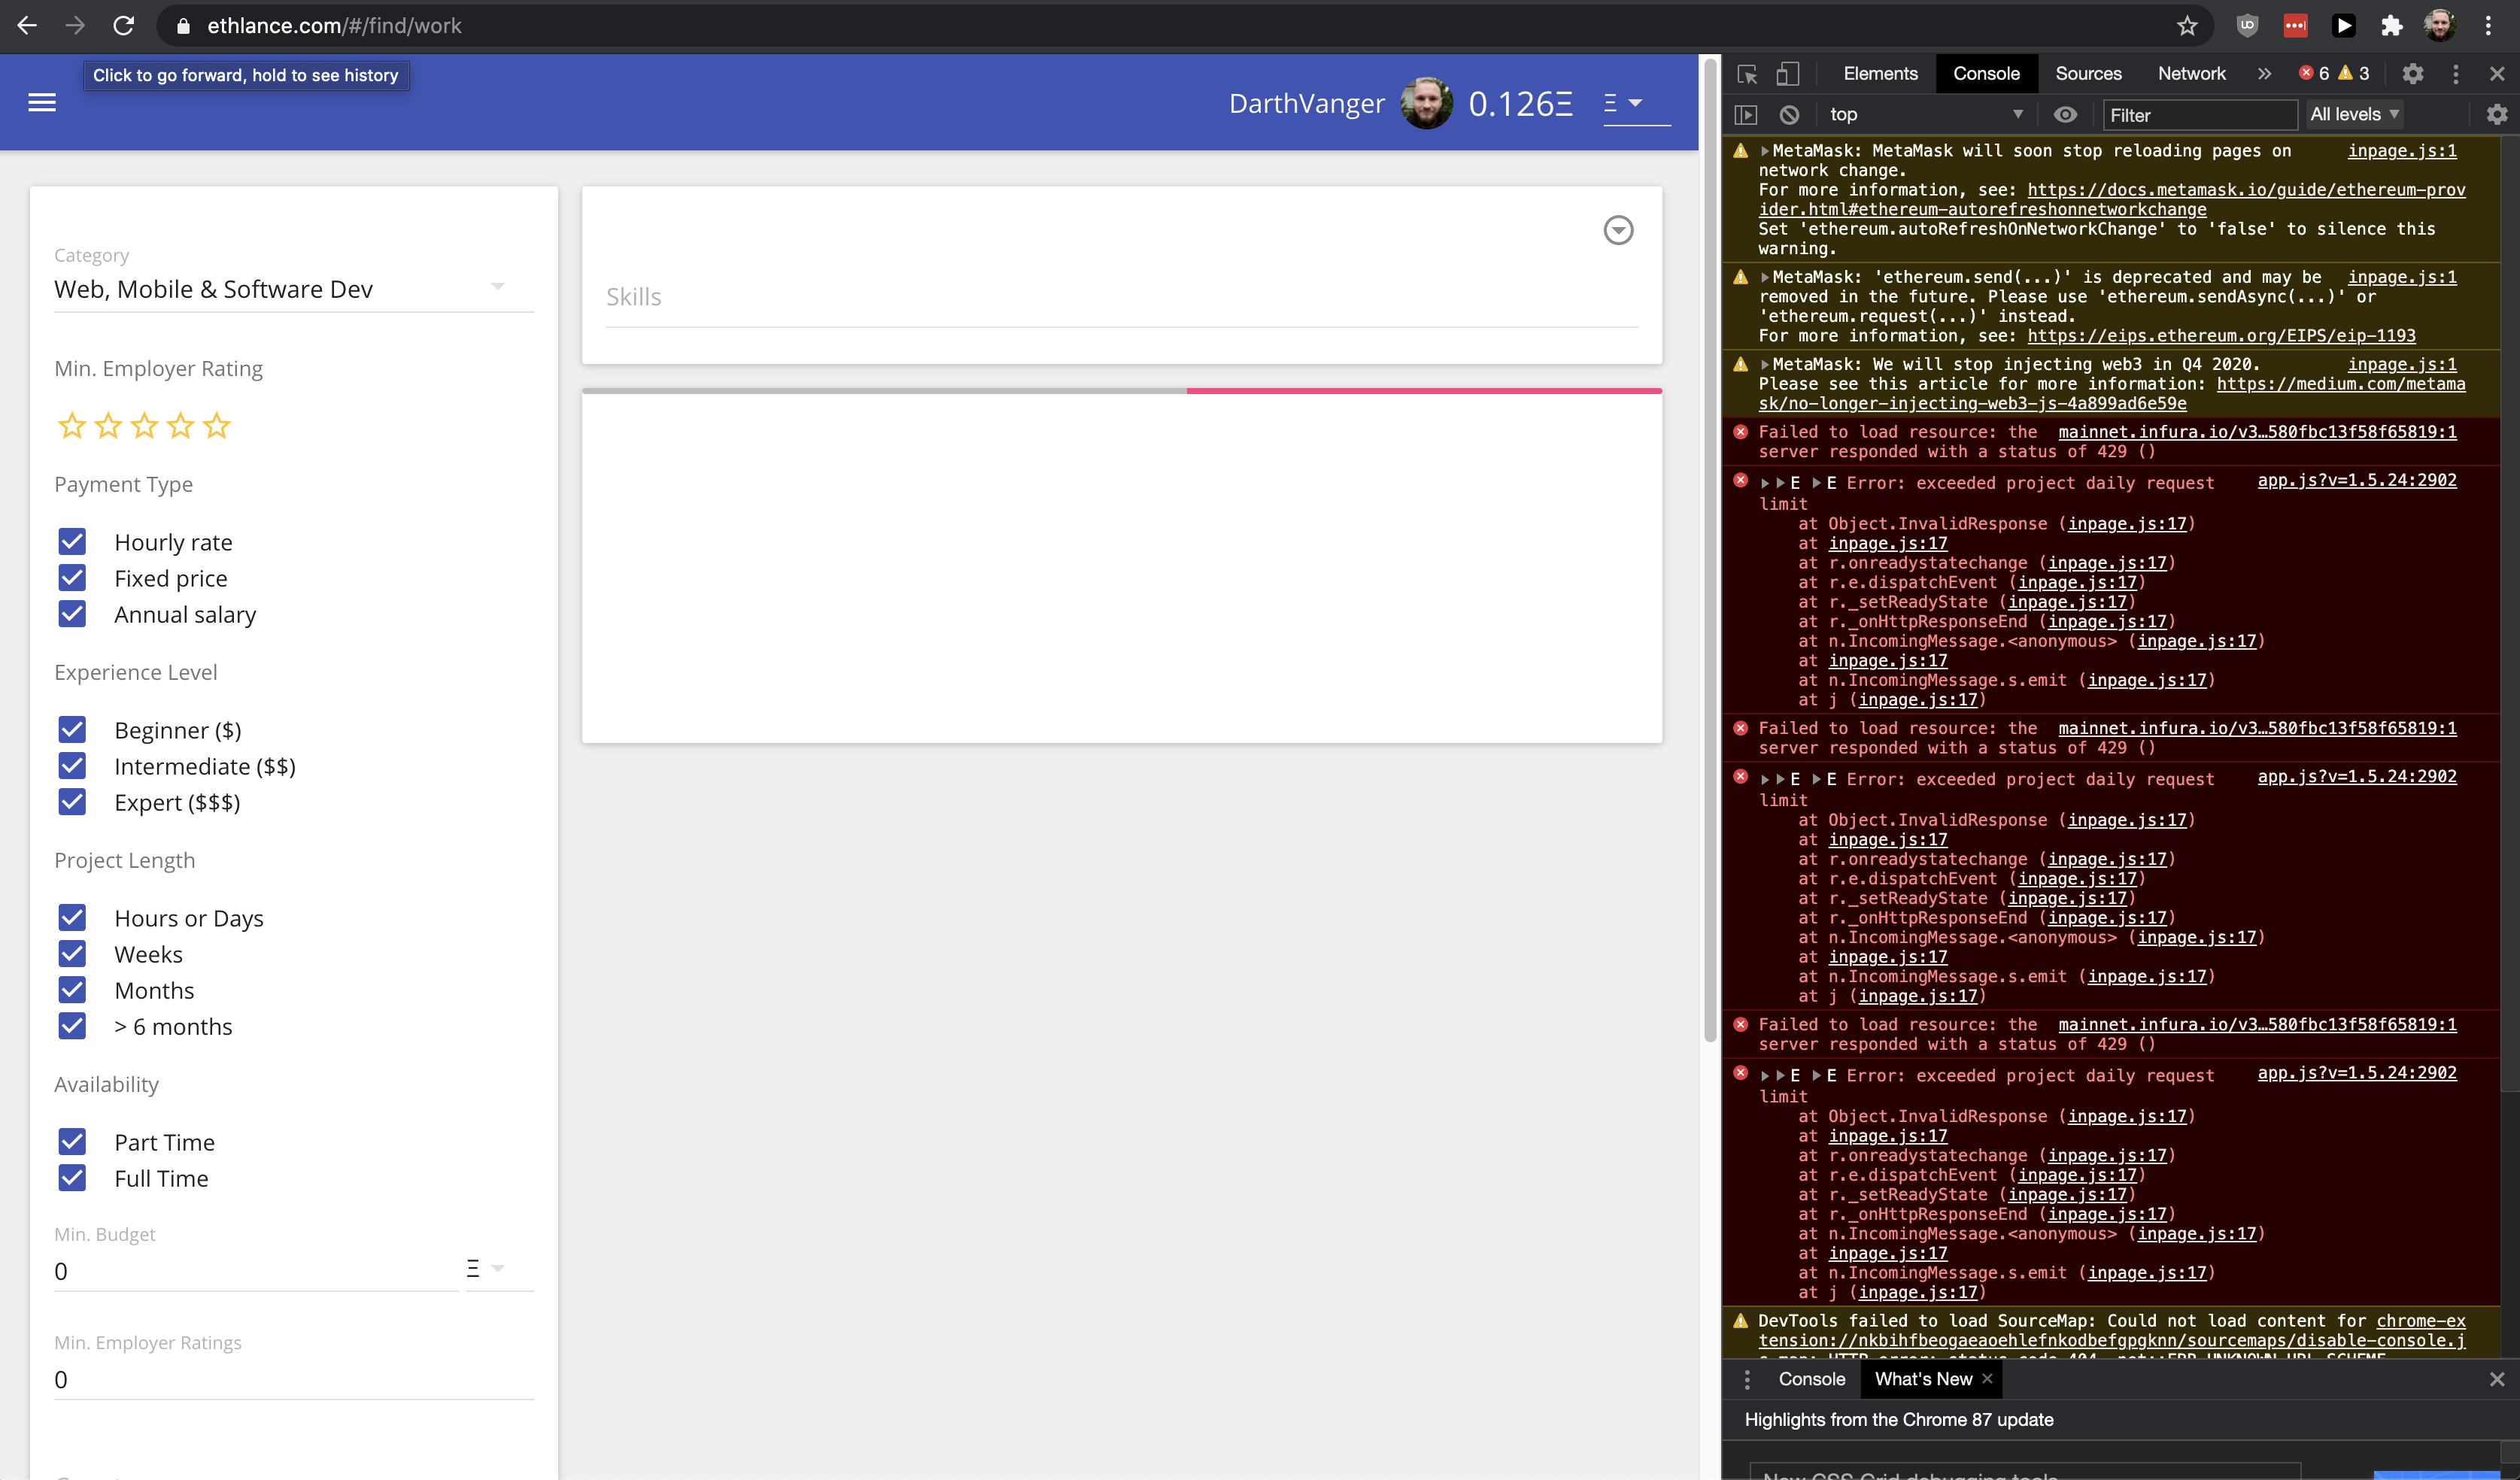2520x1480 pixels.
Task: Switch to the Network tab
Action: 2191,74
